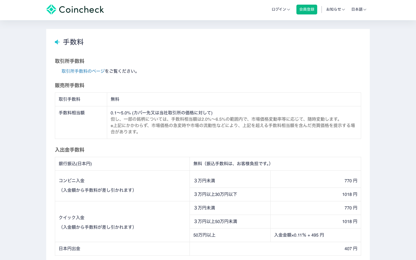Click the 取引手数料 table cell
416x260 pixels.
pyautogui.click(x=81, y=99)
